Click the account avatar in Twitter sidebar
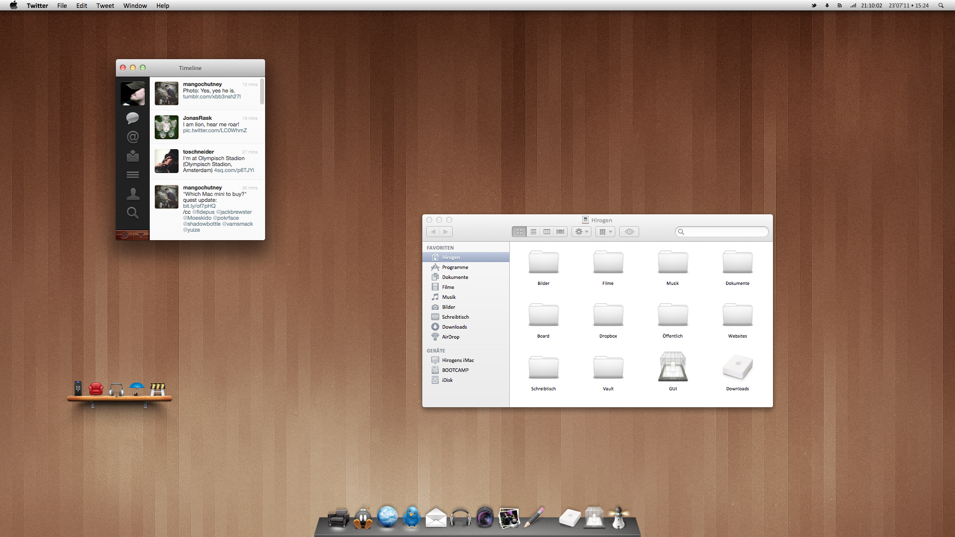 click(133, 93)
